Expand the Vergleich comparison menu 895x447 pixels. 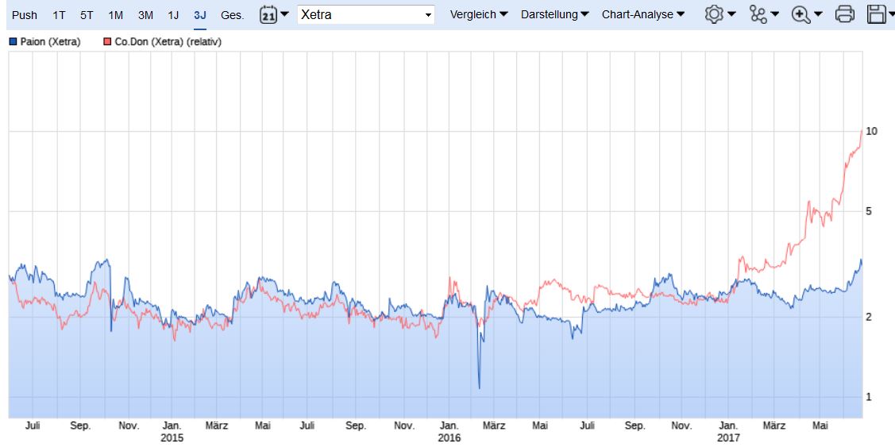(479, 15)
